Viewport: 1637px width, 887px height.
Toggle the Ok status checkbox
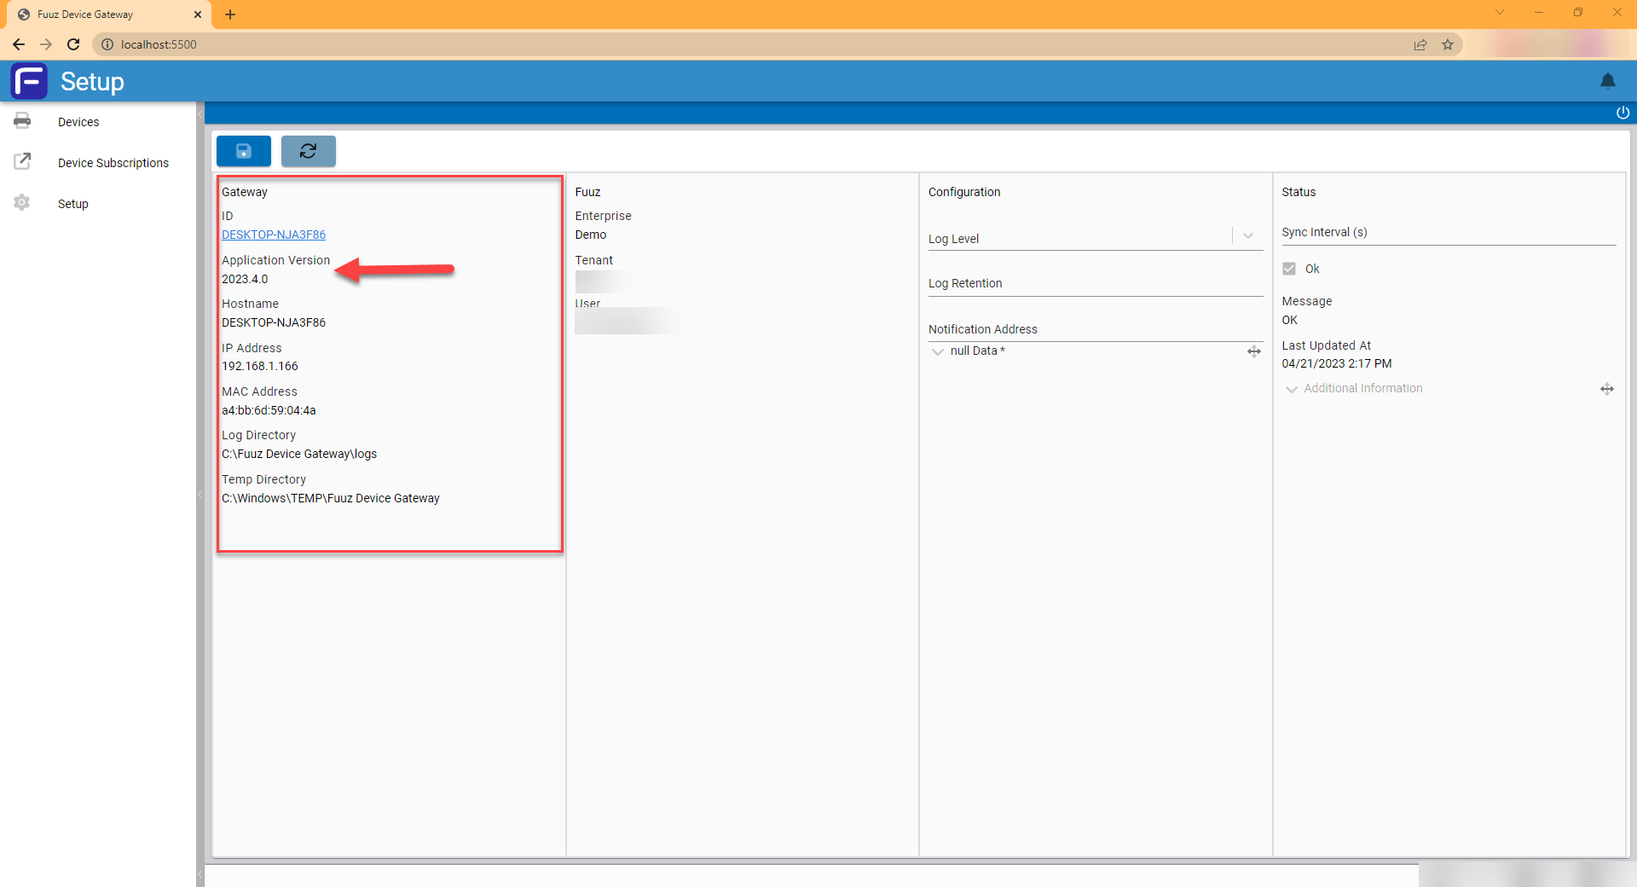tap(1289, 269)
